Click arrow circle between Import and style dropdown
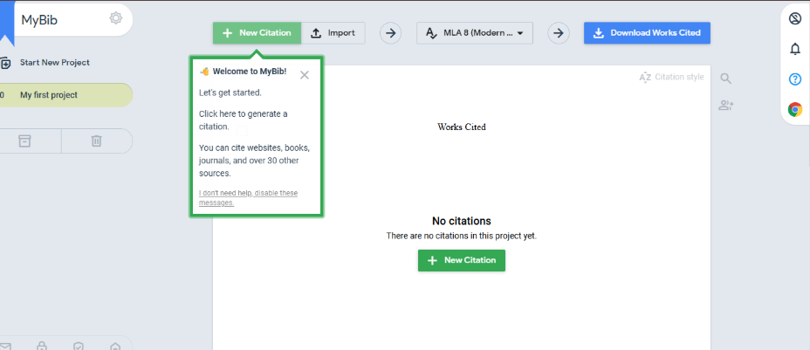810x350 pixels. (x=390, y=33)
